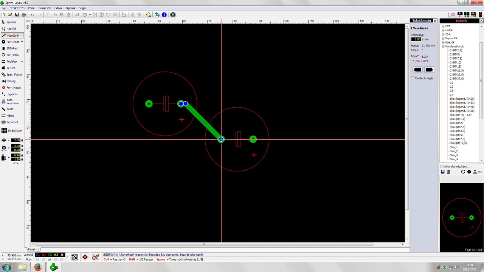Select the Képnézet photo view tool
Screen dimensions: 484x272
12,122
